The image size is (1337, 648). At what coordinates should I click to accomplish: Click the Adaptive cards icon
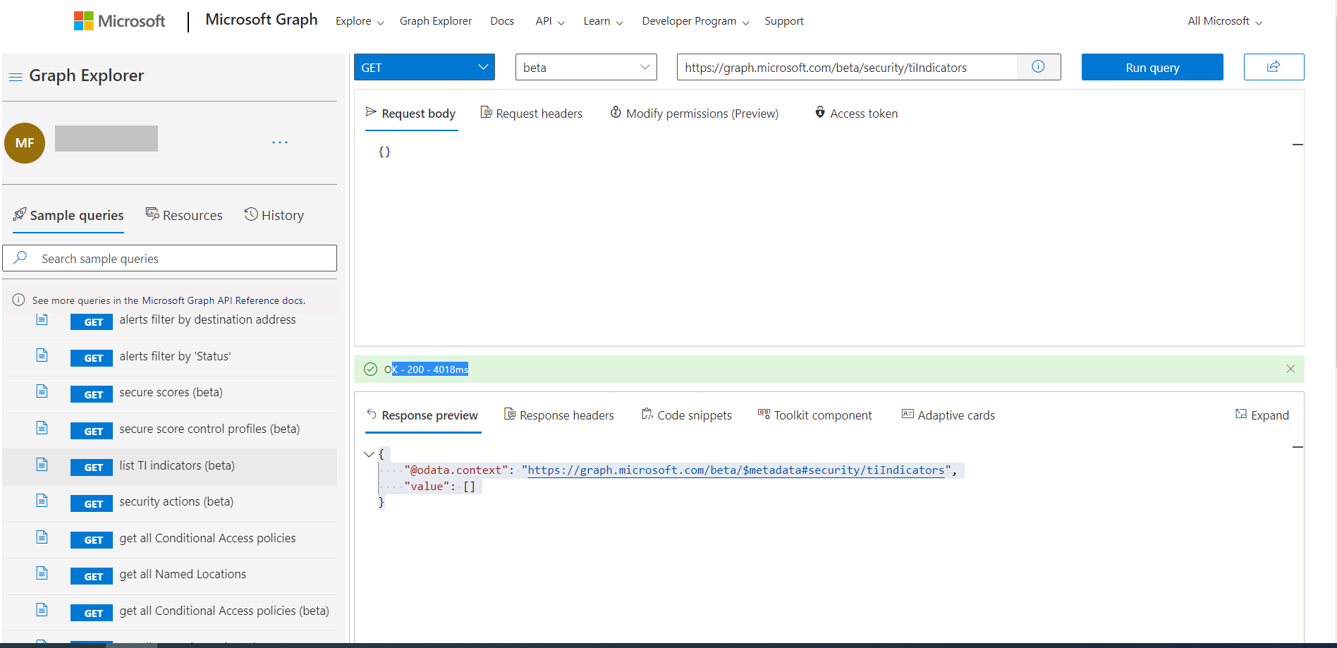[907, 415]
